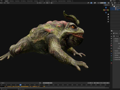Open the green Armature data properties tab
This screenshot has width=120, height=90.
tap(111, 58)
